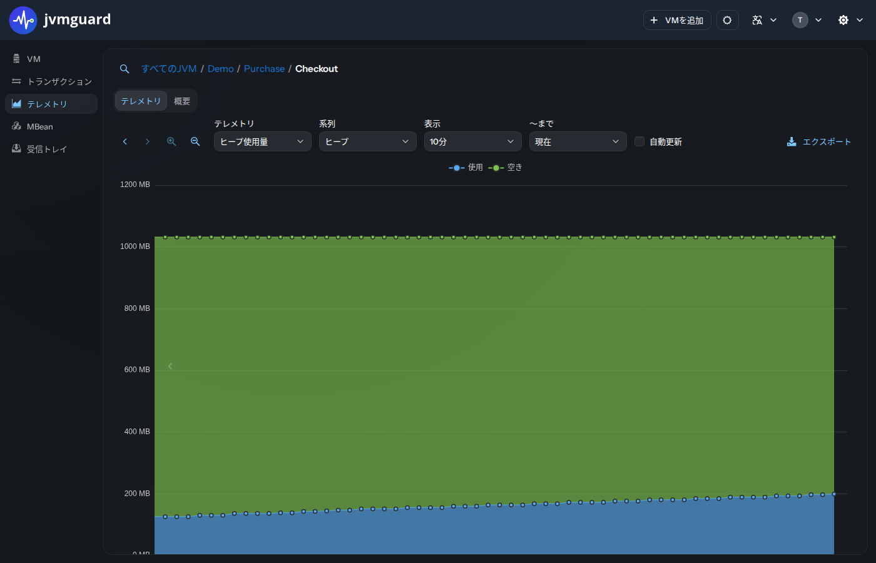This screenshot has width=876, height=563.
Task: Click the transactions arrows icon in sidebar
Action: point(16,81)
